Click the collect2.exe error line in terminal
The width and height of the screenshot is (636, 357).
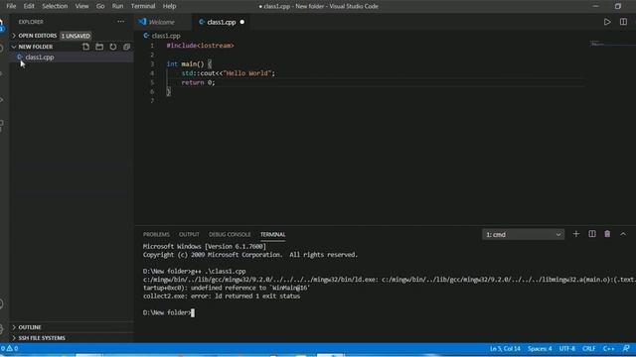coord(222,296)
